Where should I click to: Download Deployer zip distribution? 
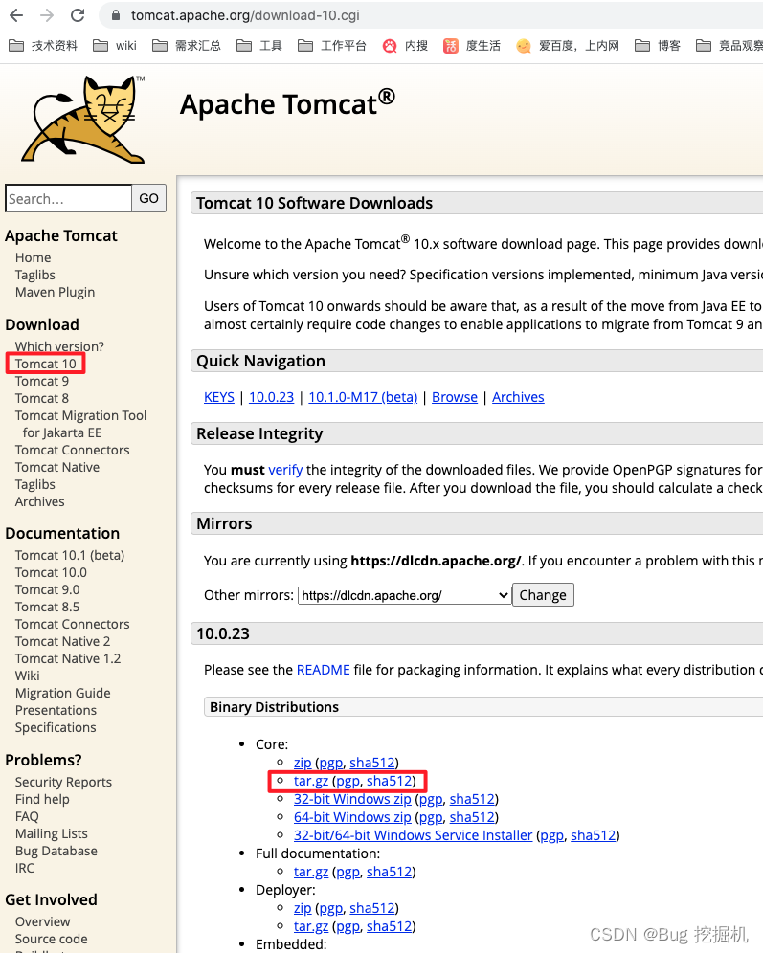(x=303, y=909)
